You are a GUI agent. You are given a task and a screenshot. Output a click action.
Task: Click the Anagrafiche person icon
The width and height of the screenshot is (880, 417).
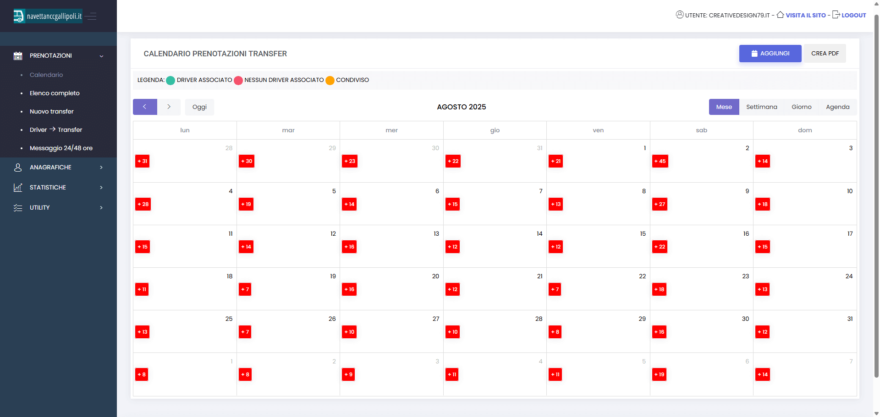18,168
